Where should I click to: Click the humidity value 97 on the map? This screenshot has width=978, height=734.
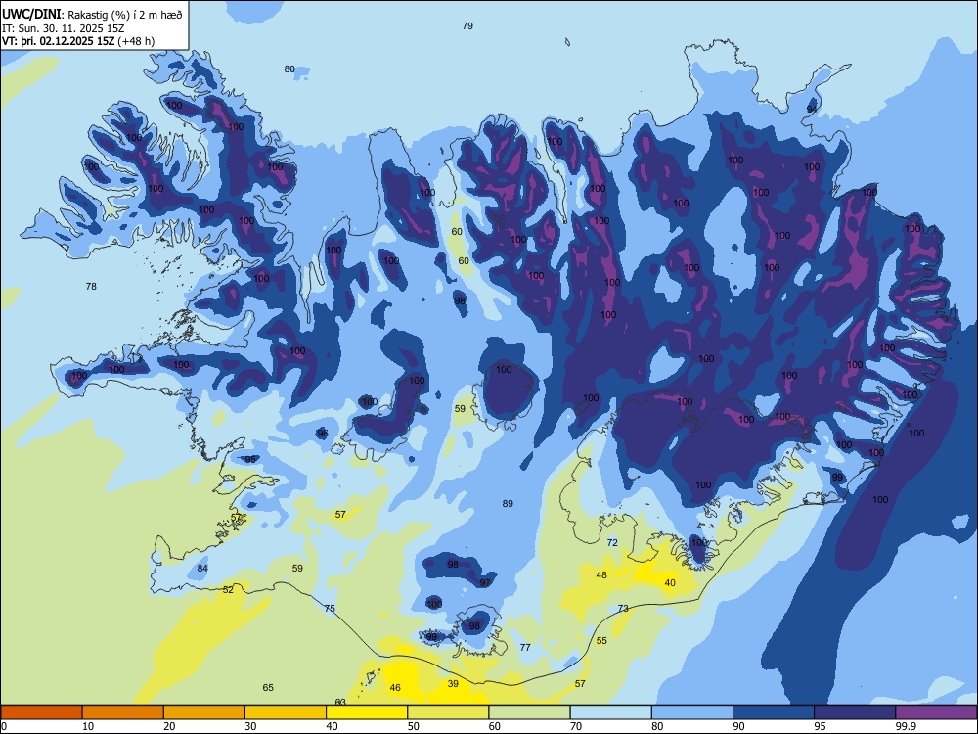click(x=485, y=583)
